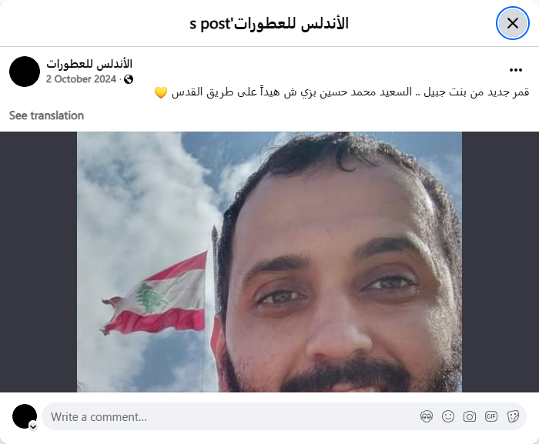This screenshot has width=539, height=444.
Task: Open the sticker picker in comment box
Action: click(513, 416)
